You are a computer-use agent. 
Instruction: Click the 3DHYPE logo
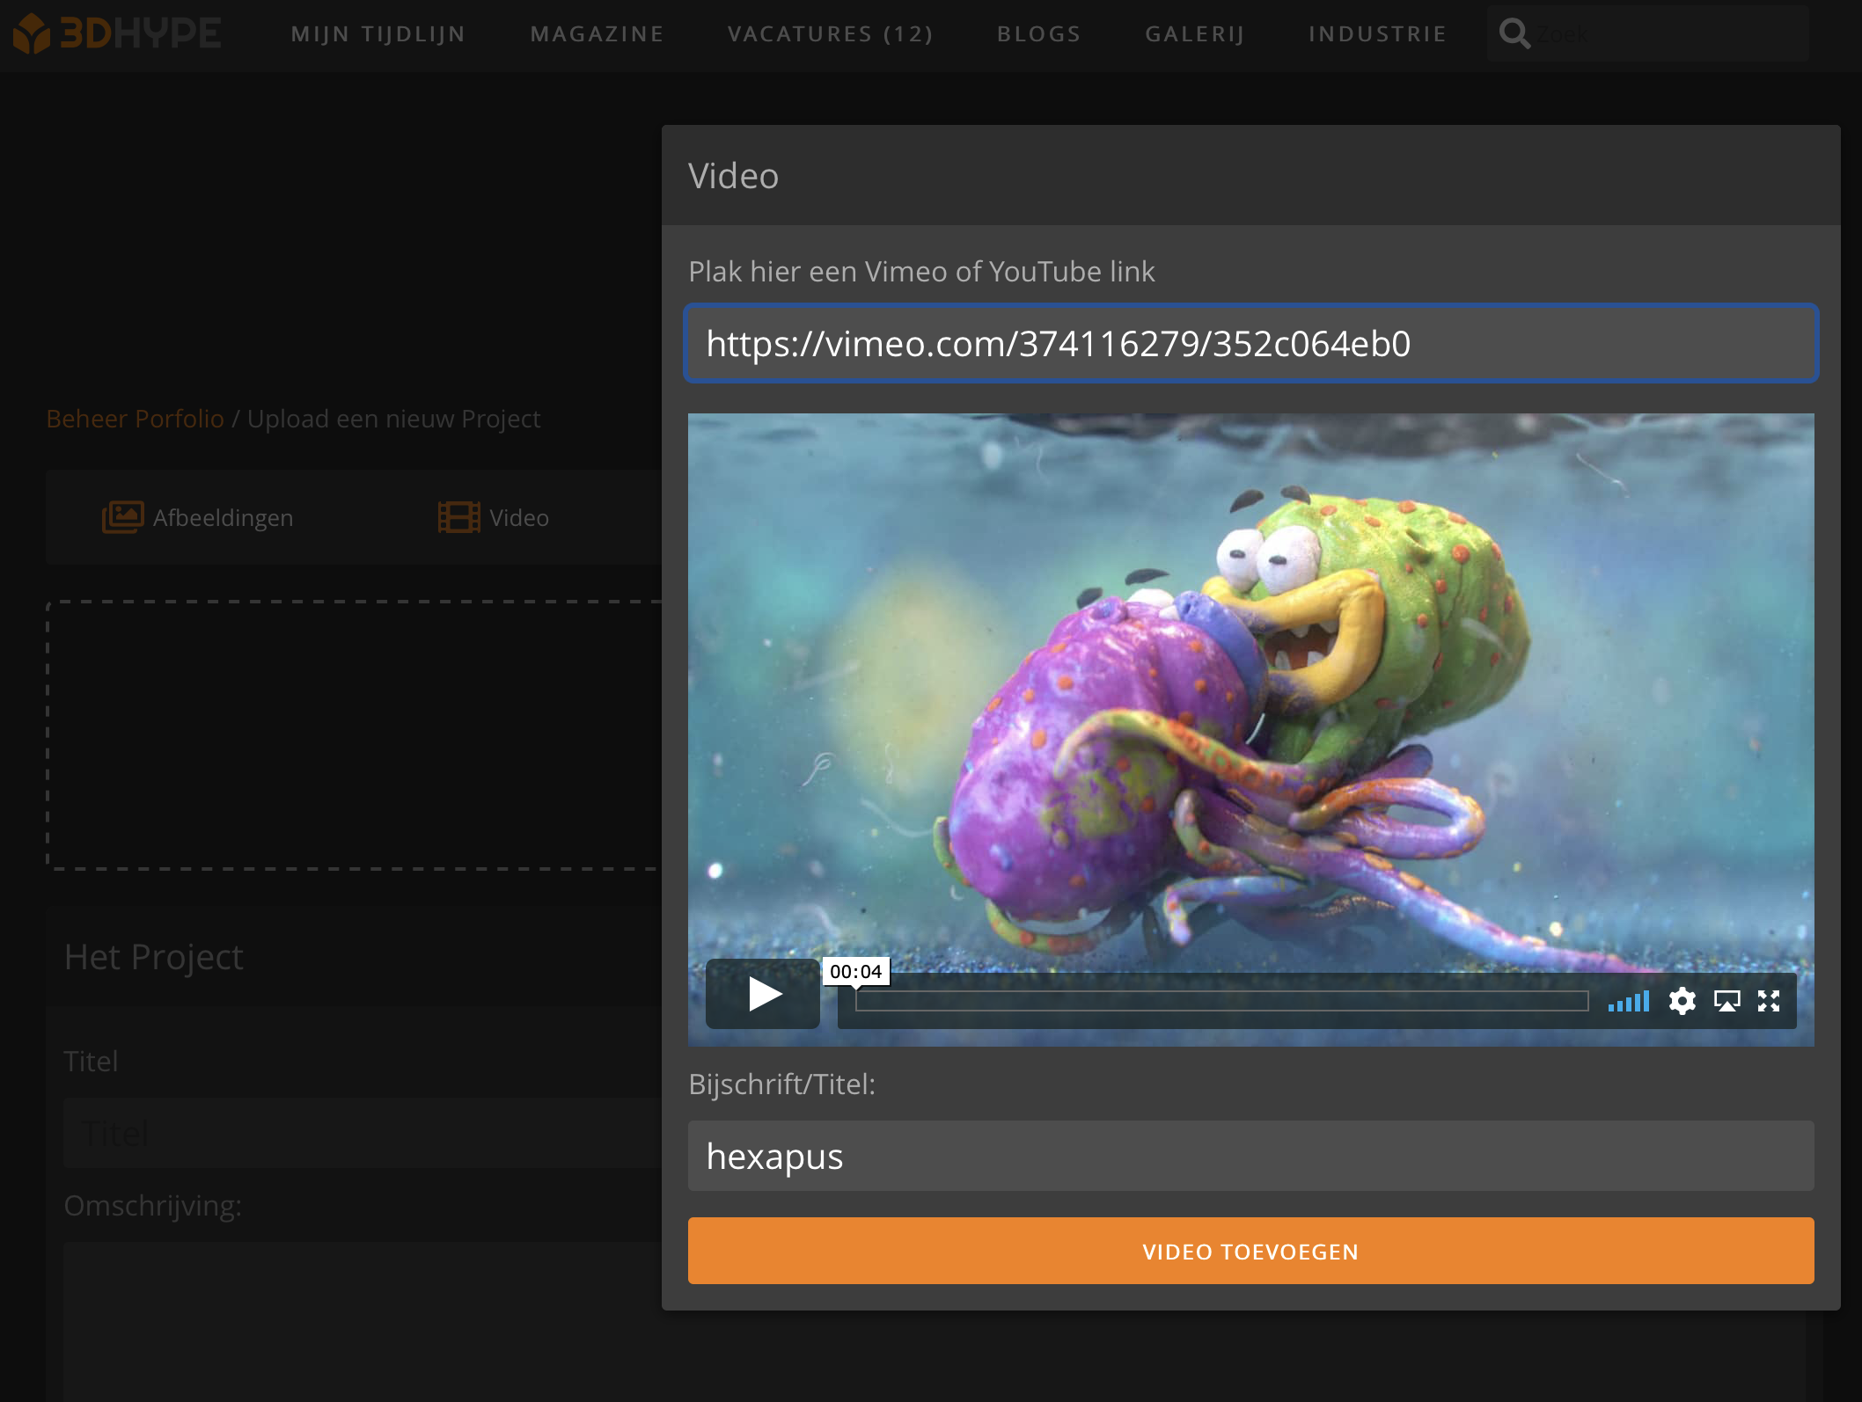click(117, 33)
